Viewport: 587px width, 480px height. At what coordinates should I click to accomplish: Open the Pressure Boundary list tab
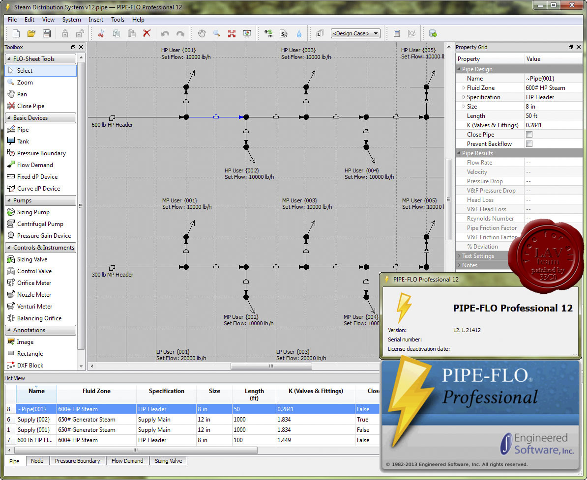click(78, 461)
